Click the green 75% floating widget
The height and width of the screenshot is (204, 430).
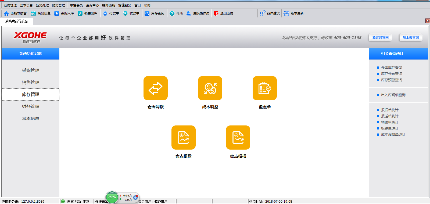(112, 197)
